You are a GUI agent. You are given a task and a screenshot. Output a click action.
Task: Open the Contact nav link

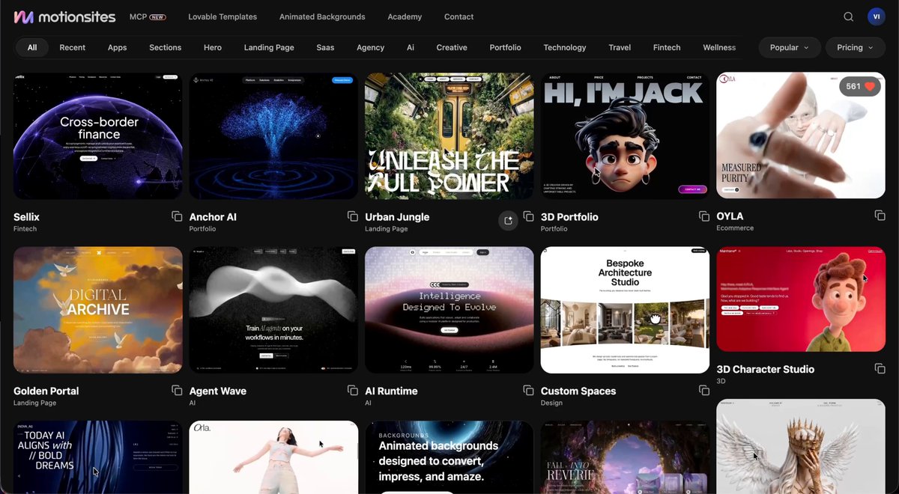(458, 16)
